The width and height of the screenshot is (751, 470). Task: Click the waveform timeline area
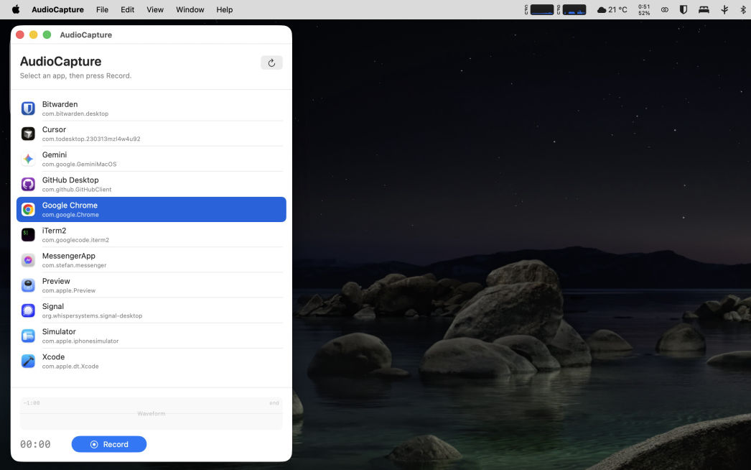pos(151,413)
